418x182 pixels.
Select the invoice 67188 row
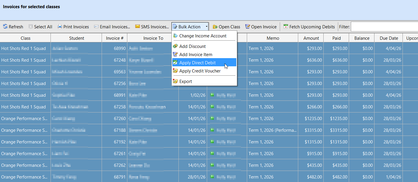click(120, 130)
